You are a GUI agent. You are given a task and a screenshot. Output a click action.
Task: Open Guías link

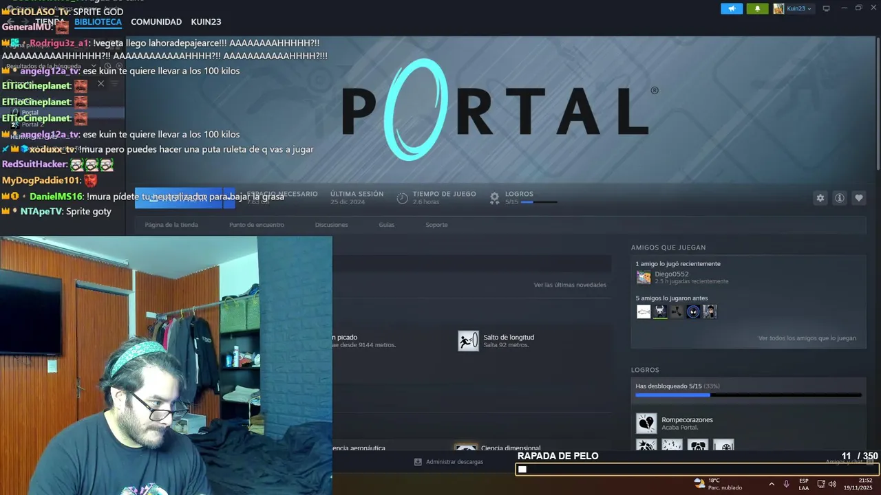tap(386, 225)
